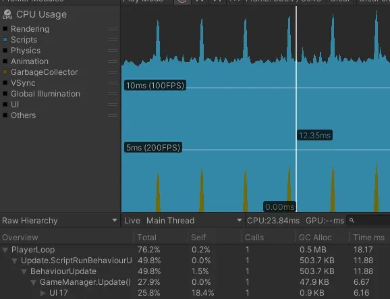The image size is (390, 299).
Task: Sort by the Time ms column header
Action: [x=370, y=238]
